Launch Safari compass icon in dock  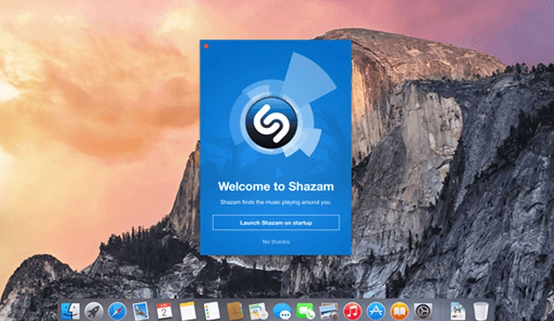tap(117, 311)
